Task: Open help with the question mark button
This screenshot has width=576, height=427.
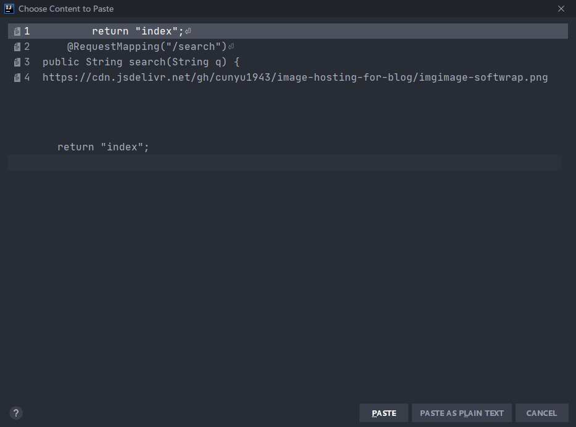Action: [16, 413]
